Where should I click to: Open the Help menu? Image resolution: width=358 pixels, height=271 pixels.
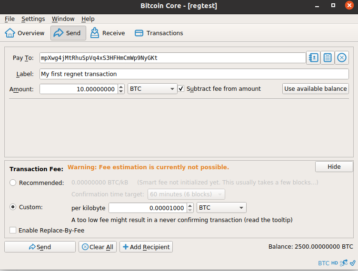coord(88,19)
